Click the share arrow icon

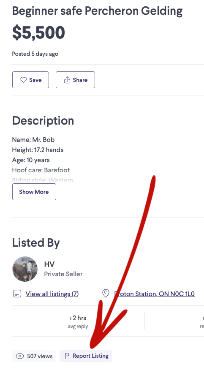pos(67,80)
